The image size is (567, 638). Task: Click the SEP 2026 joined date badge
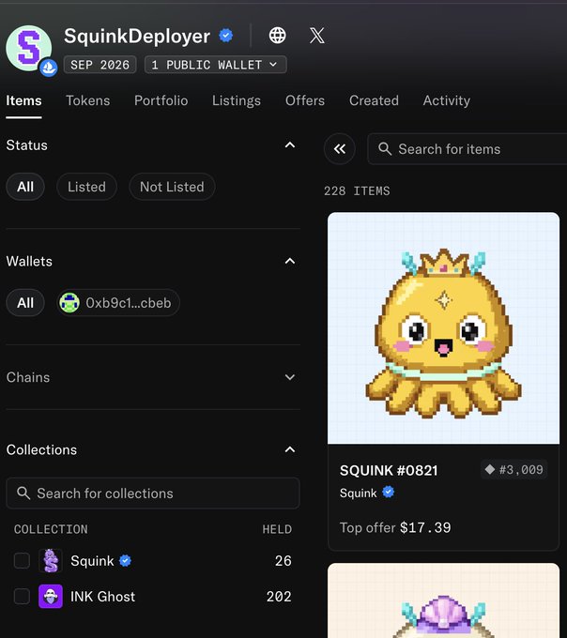point(100,65)
